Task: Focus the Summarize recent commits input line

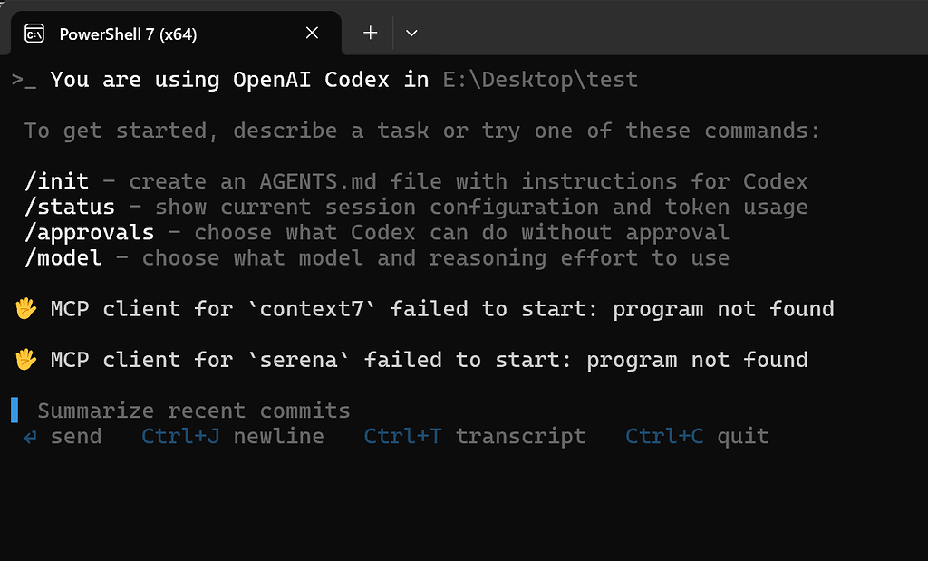Action: click(x=194, y=411)
